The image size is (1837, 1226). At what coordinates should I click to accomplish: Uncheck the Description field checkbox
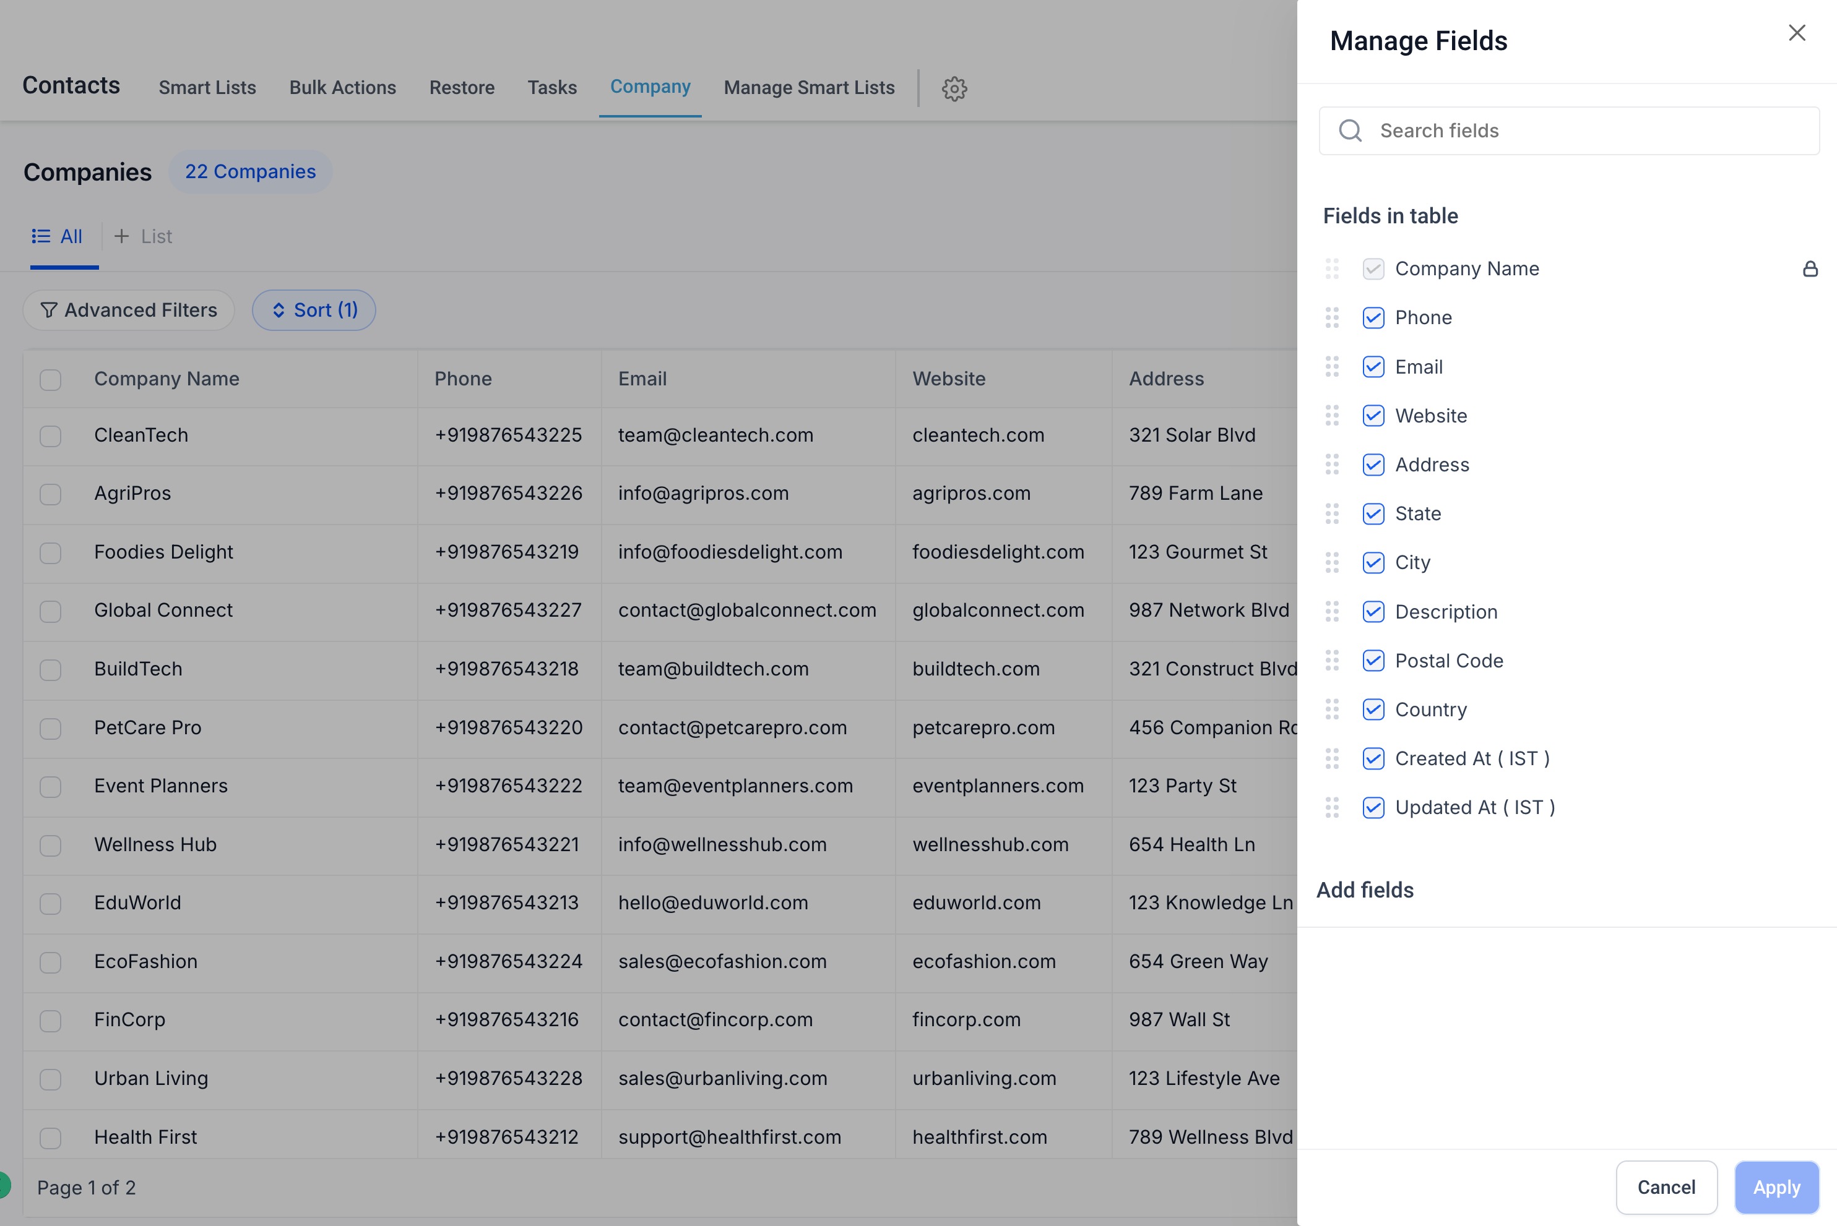pyautogui.click(x=1373, y=611)
